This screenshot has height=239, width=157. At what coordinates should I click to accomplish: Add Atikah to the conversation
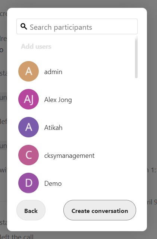tap(53, 128)
